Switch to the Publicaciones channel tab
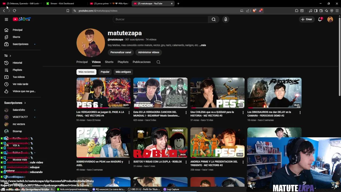 [141, 62]
